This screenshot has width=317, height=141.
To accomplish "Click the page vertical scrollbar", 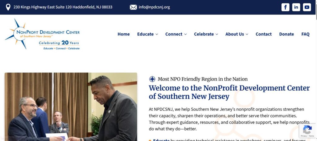I will [316, 70].
